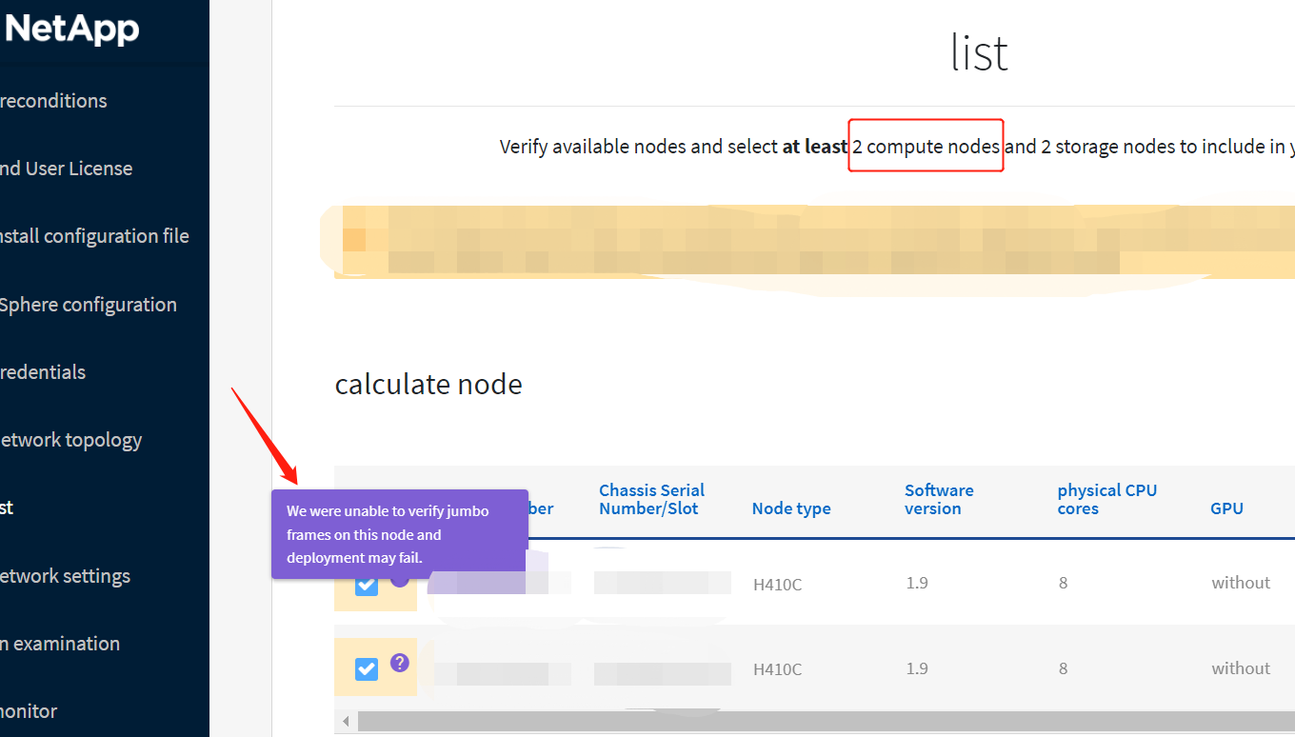Click the purple question mark icon in the second node row
1295x737 pixels.
pyautogui.click(x=400, y=663)
